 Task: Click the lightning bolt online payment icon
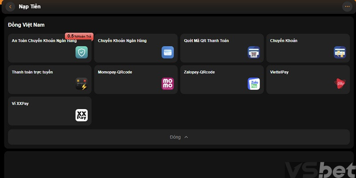click(81, 84)
